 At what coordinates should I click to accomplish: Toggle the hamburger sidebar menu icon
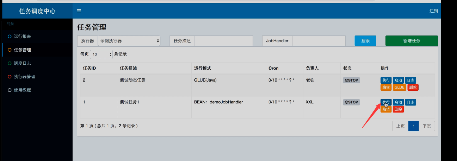tap(79, 11)
